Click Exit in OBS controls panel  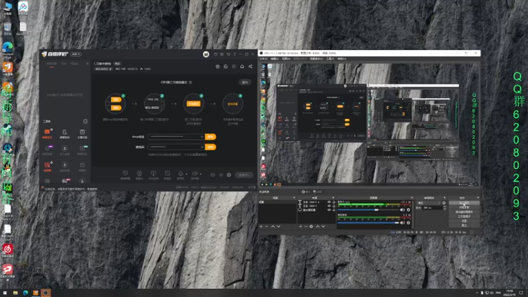tap(464, 225)
